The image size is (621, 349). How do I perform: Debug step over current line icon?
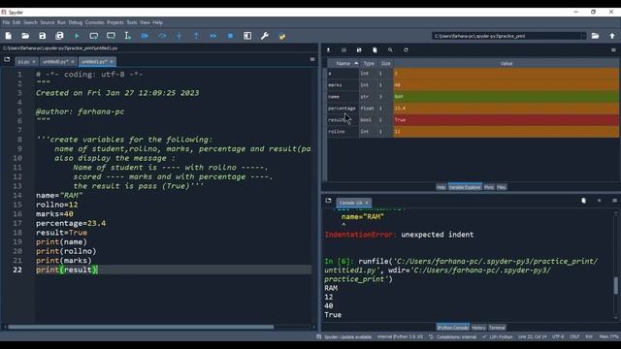[x=162, y=36]
